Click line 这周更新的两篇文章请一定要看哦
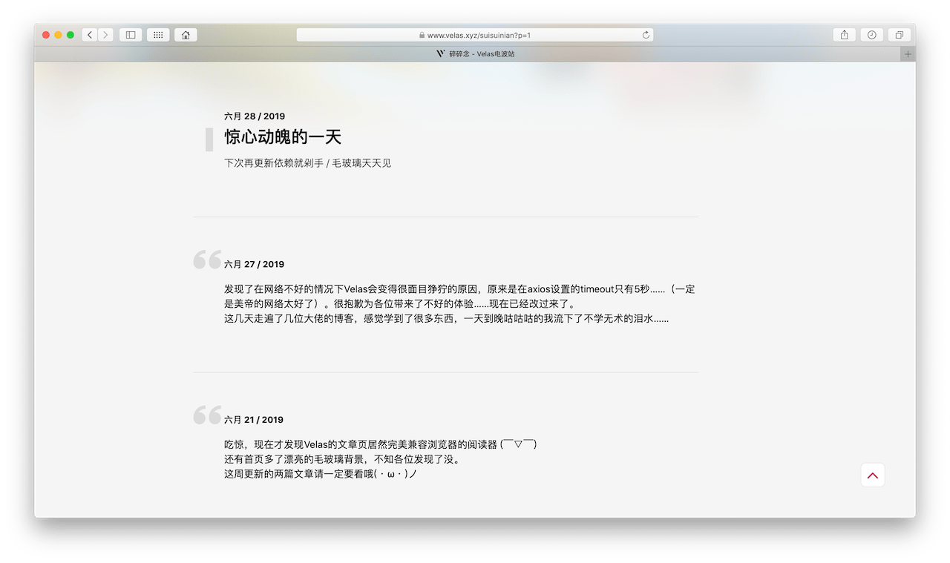950x563 pixels. [321, 473]
